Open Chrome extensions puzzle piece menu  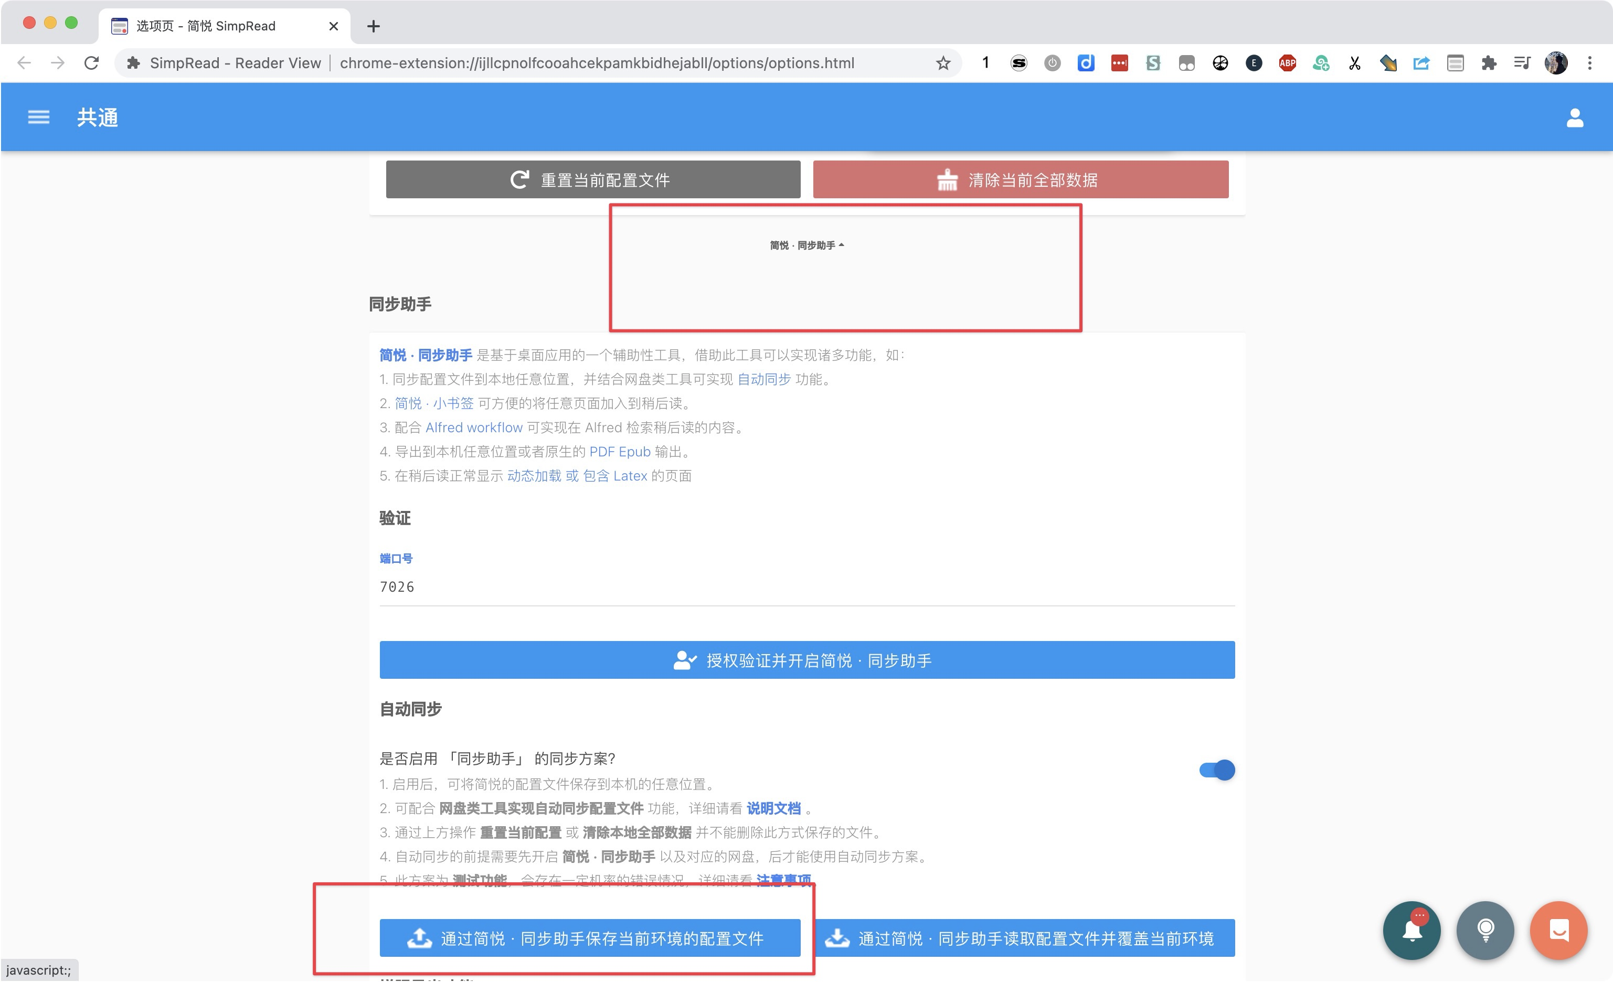1489,63
